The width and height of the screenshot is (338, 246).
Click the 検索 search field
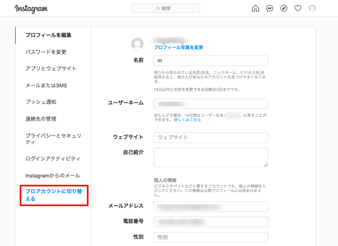[x=165, y=8]
